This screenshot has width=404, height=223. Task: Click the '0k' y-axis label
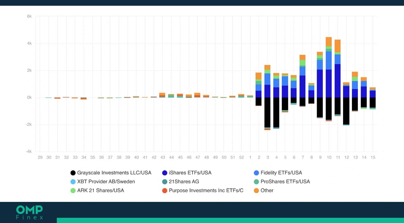[x=29, y=97]
